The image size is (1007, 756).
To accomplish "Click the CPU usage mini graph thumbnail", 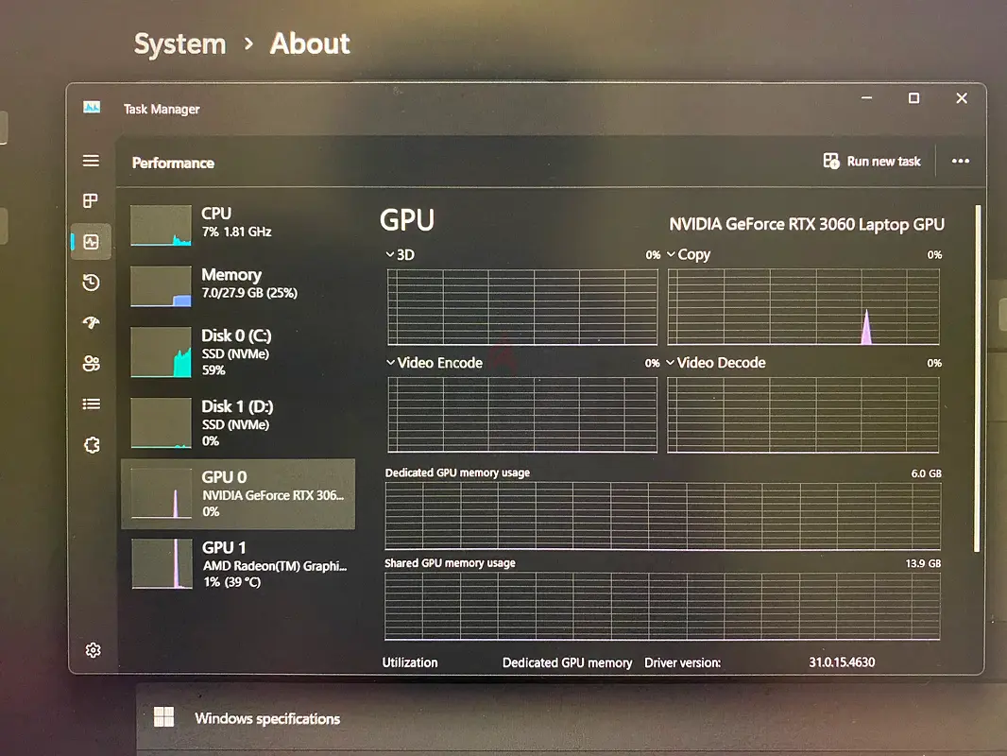I will [x=161, y=226].
